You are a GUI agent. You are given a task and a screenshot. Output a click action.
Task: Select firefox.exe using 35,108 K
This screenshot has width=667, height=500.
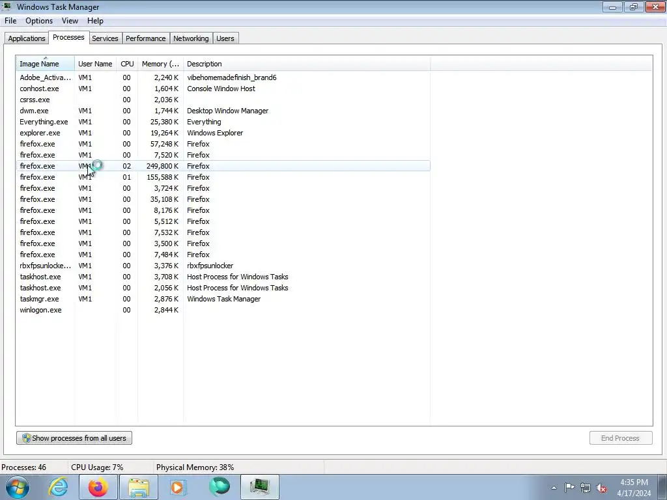[x=223, y=199]
